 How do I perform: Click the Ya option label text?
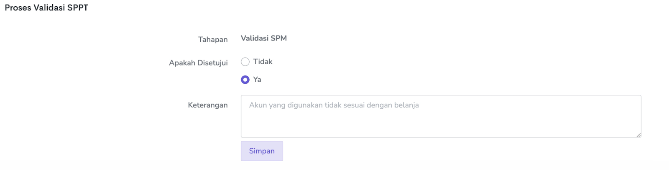click(257, 80)
